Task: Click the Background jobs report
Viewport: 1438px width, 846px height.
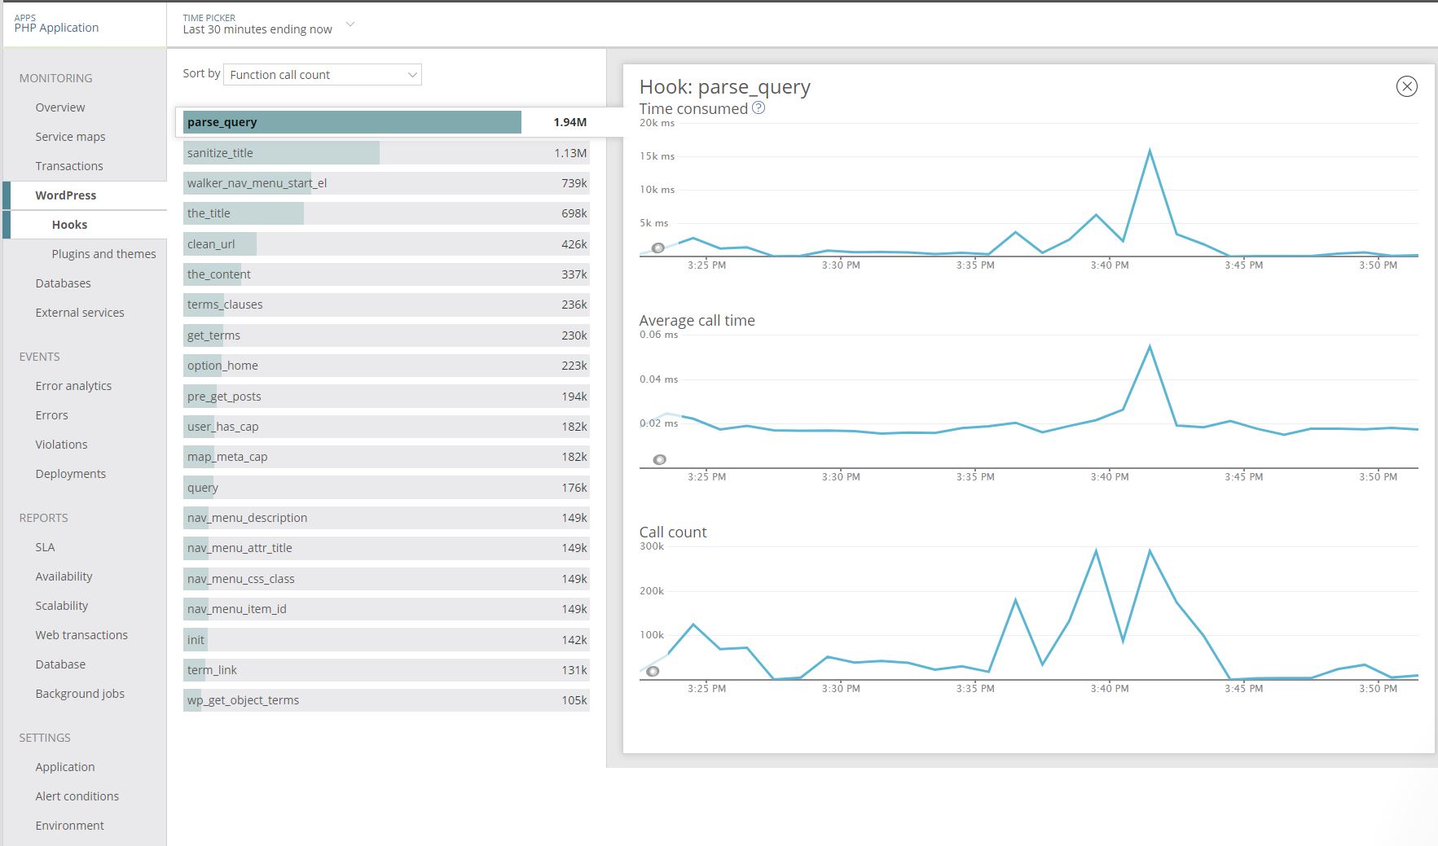Action: click(80, 694)
